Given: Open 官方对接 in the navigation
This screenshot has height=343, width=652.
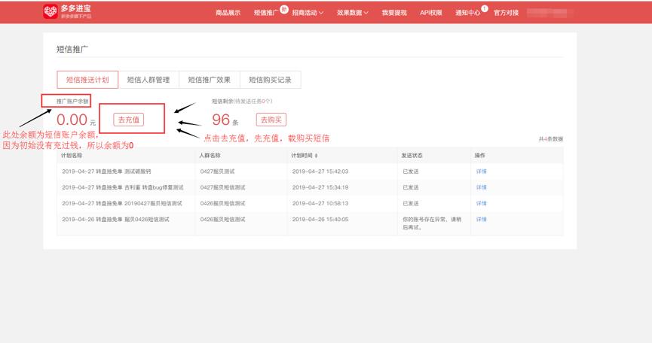Looking at the screenshot, I should pyautogui.click(x=506, y=13).
